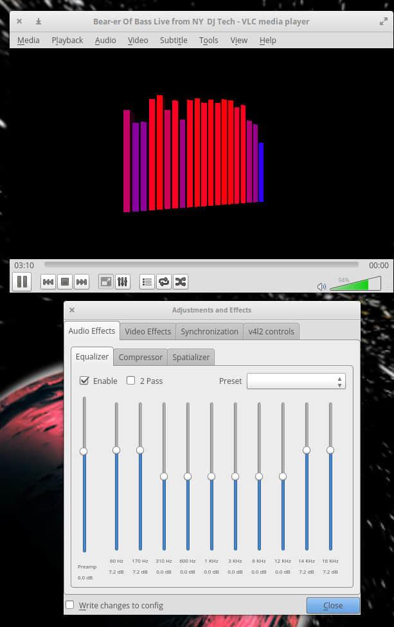394x627 pixels.
Task: Pause playback with the pause button
Action: 22,282
